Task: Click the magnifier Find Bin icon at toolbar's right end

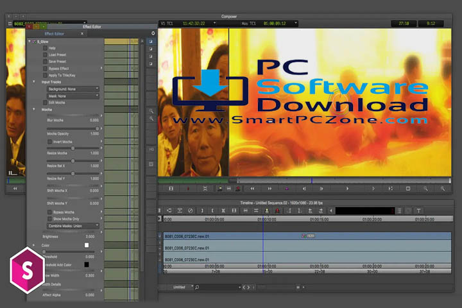Action: [443, 189]
